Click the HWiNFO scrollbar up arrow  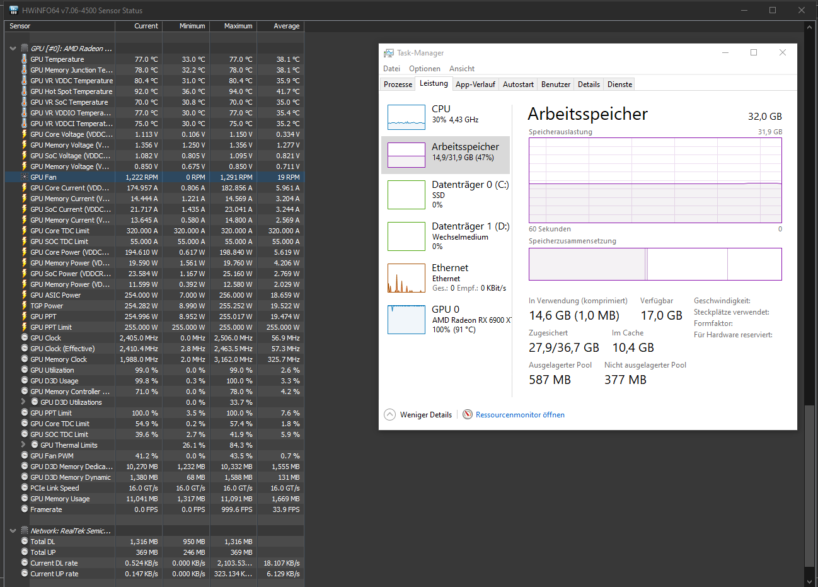810,26
